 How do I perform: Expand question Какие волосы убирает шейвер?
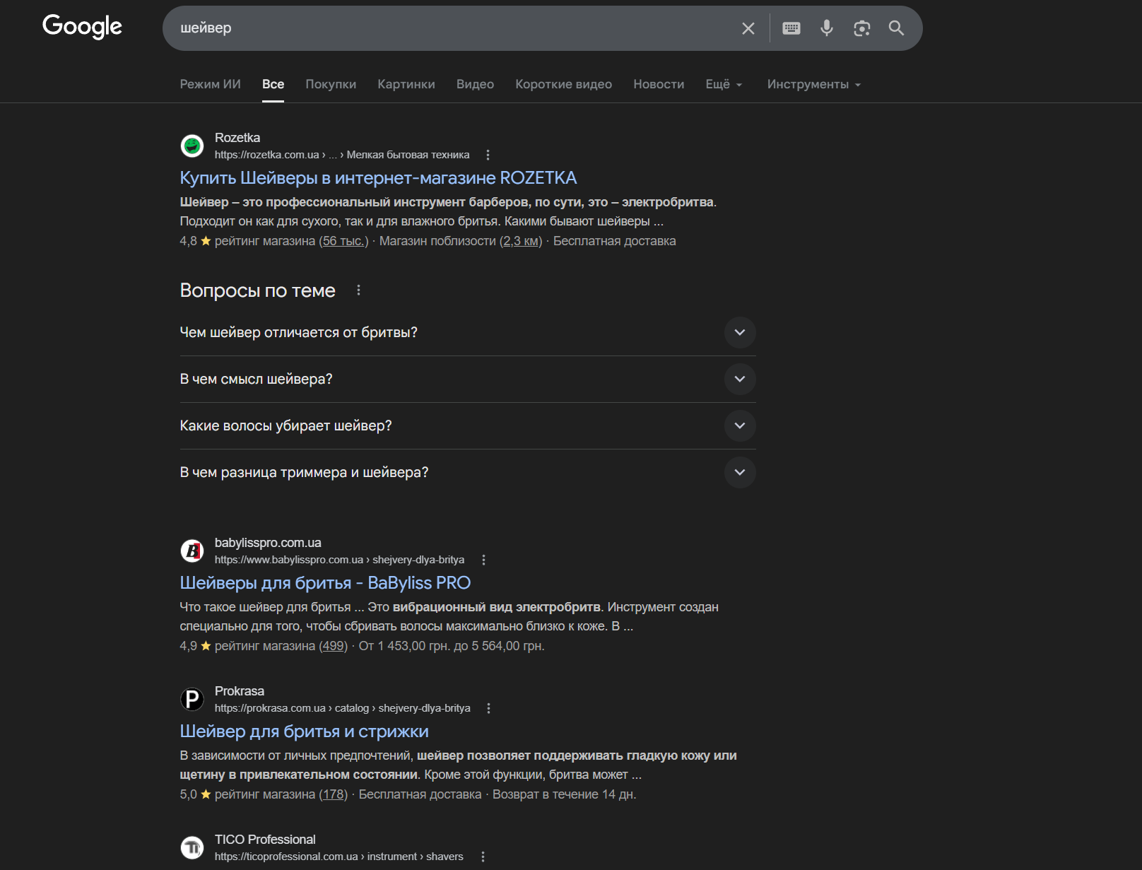point(739,426)
